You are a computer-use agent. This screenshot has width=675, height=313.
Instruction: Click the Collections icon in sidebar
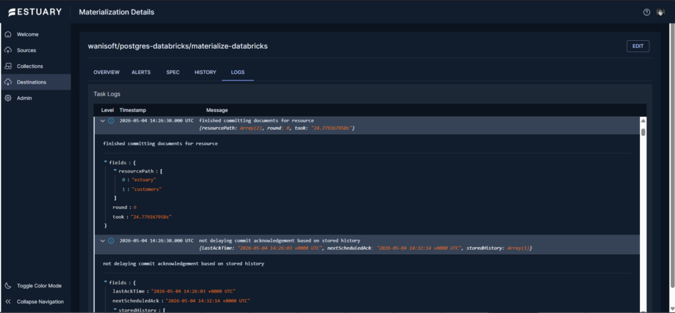pyautogui.click(x=8, y=67)
